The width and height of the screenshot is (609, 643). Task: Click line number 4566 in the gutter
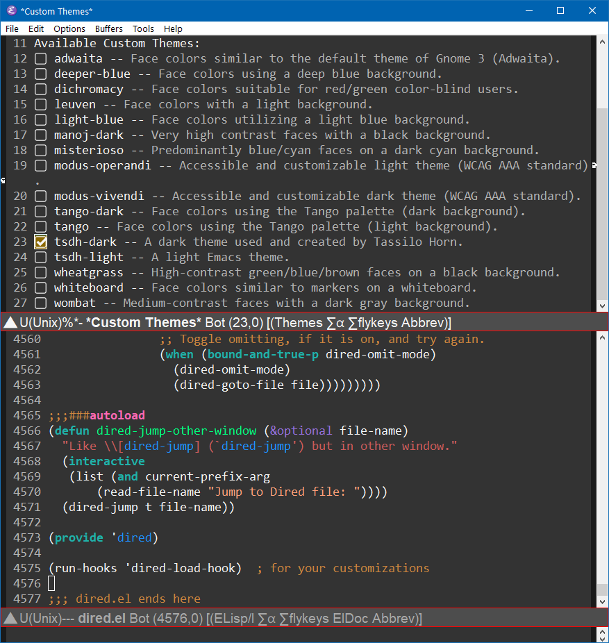tap(27, 431)
